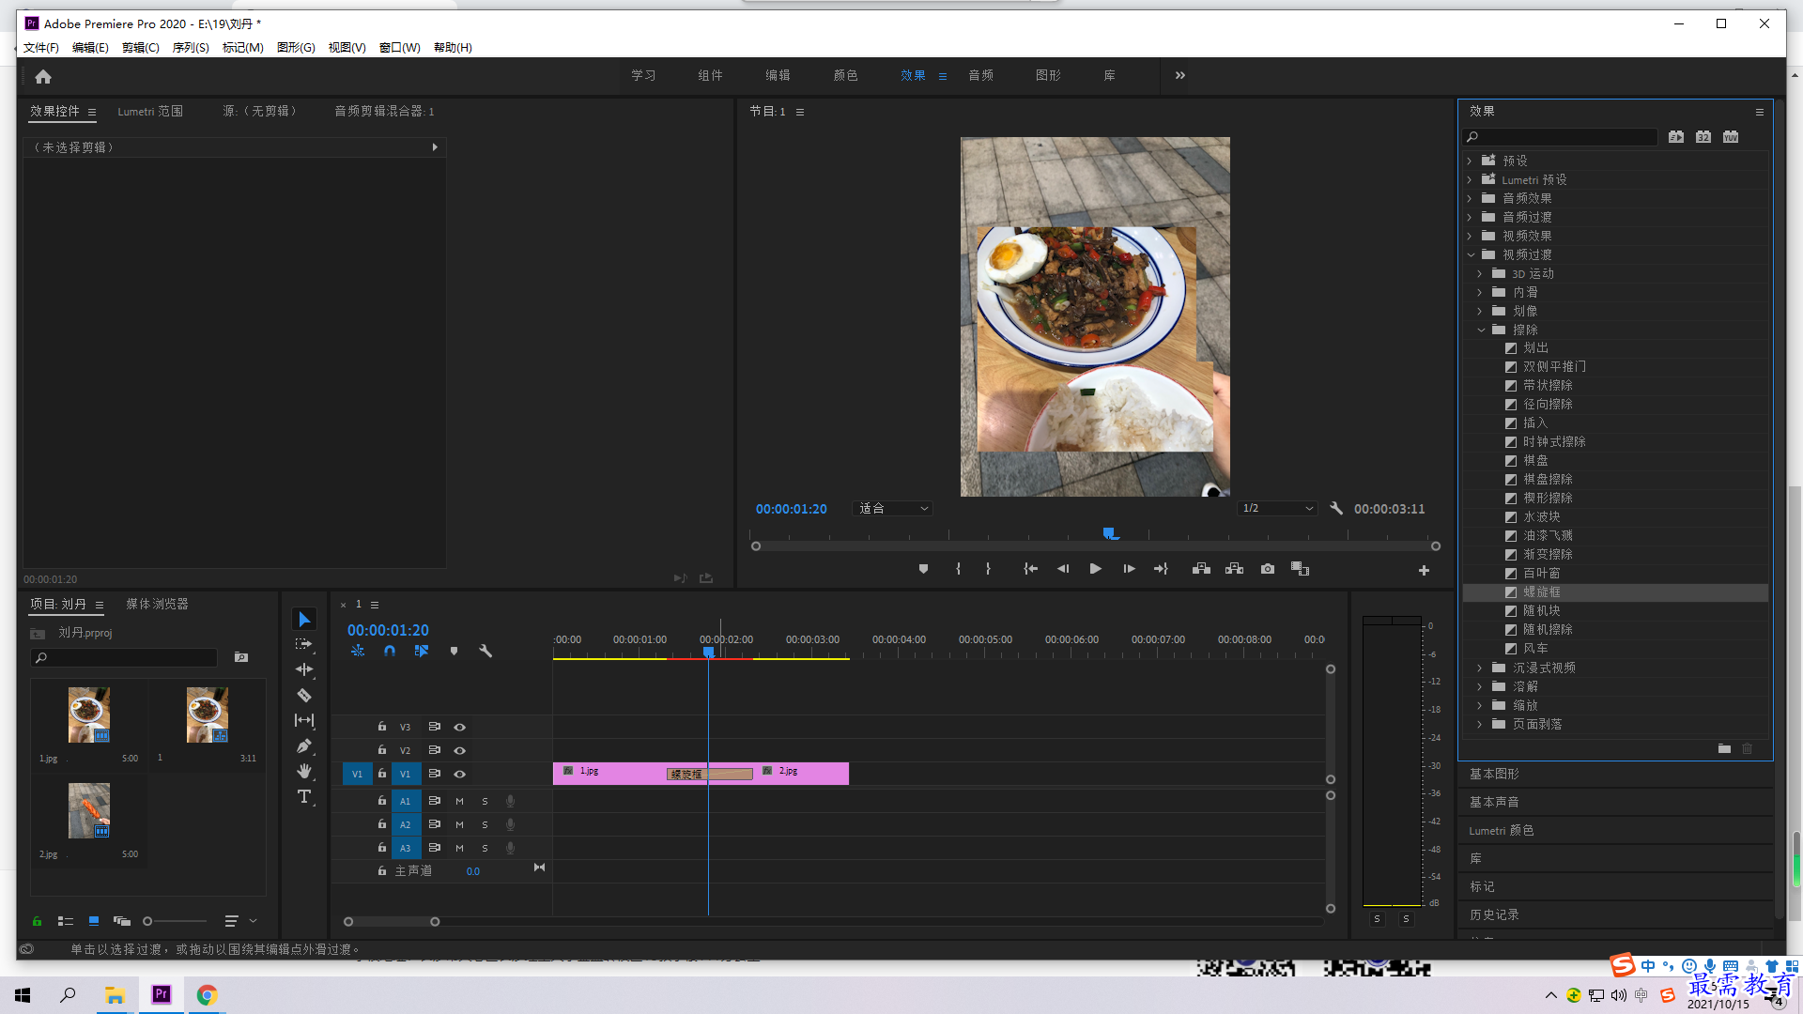Play the sequence in Program monitor
The image size is (1803, 1014).
[x=1095, y=569]
